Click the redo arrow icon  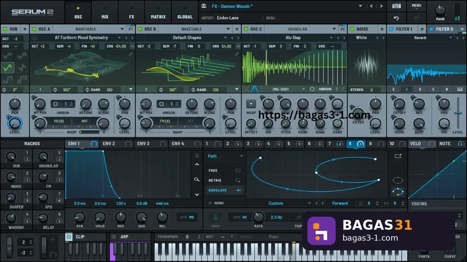[416, 18]
